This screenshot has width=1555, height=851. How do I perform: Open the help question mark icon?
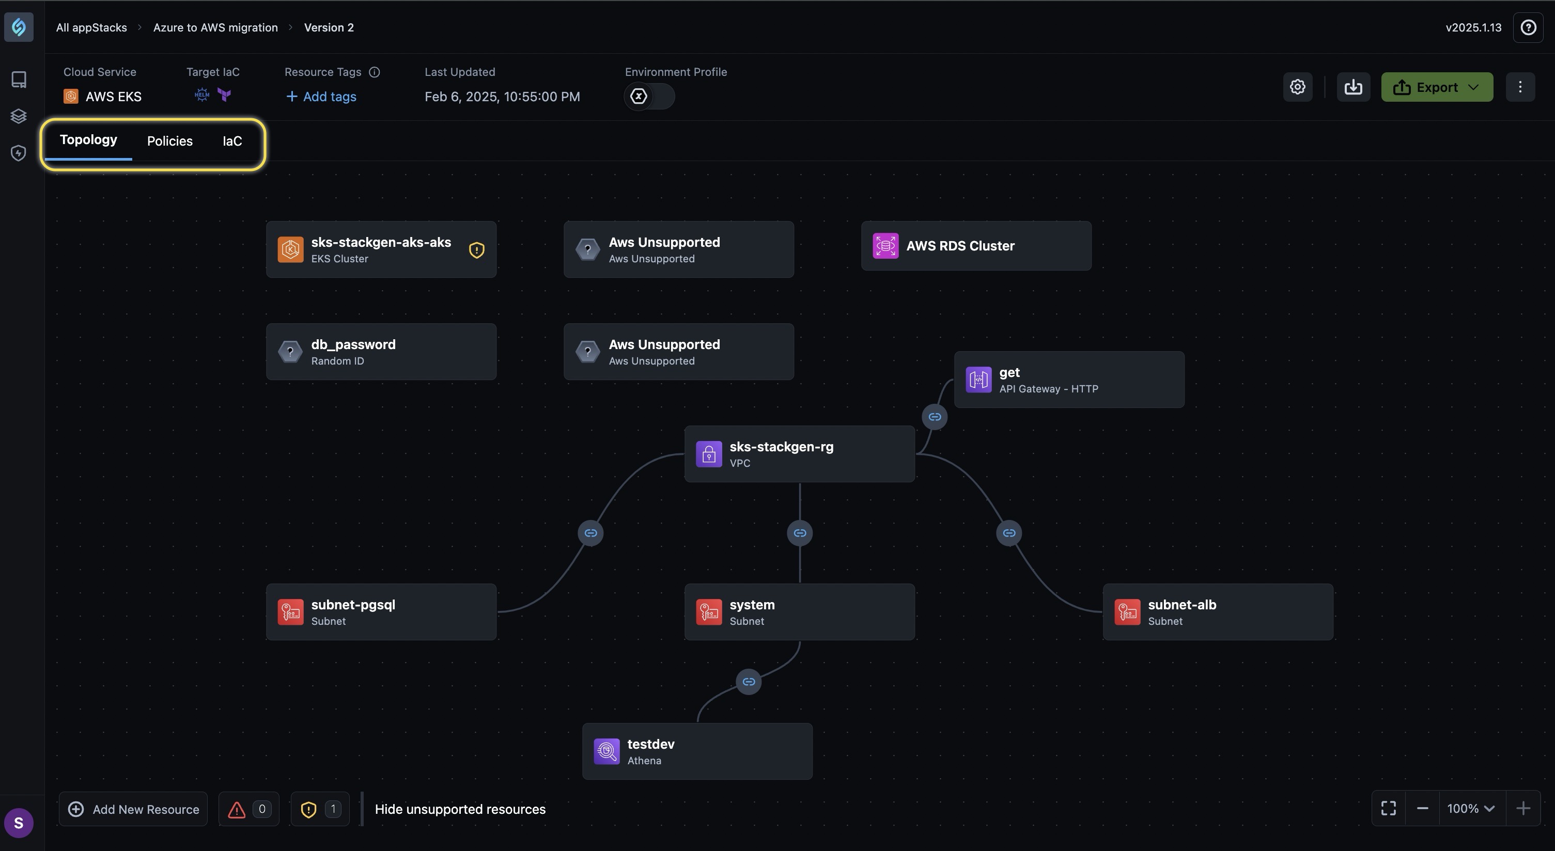[1528, 27]
